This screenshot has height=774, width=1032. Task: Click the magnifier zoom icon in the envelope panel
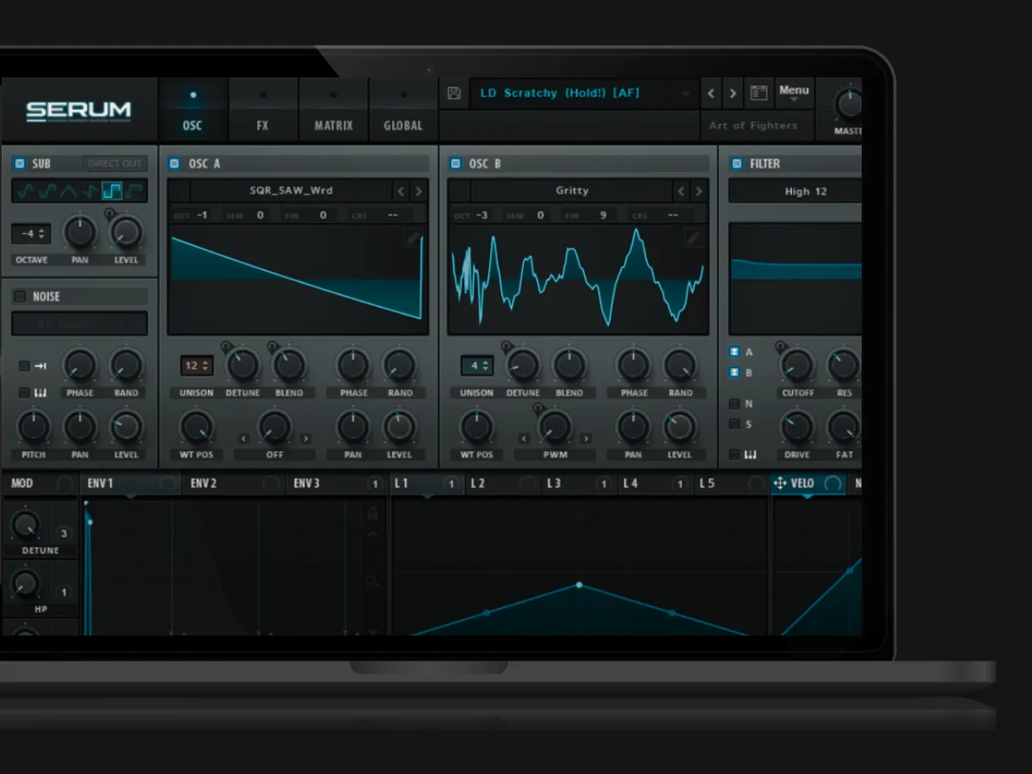click(372, 582)
